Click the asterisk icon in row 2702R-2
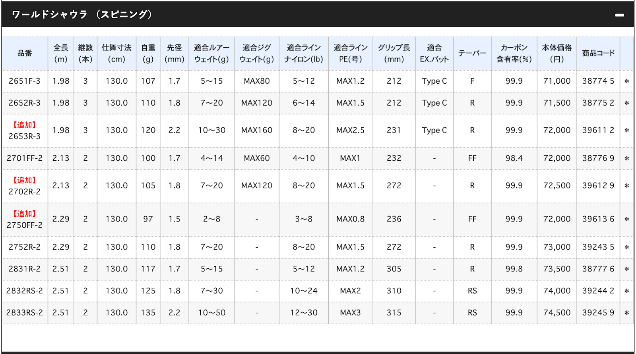 click(x=627, y=186)
